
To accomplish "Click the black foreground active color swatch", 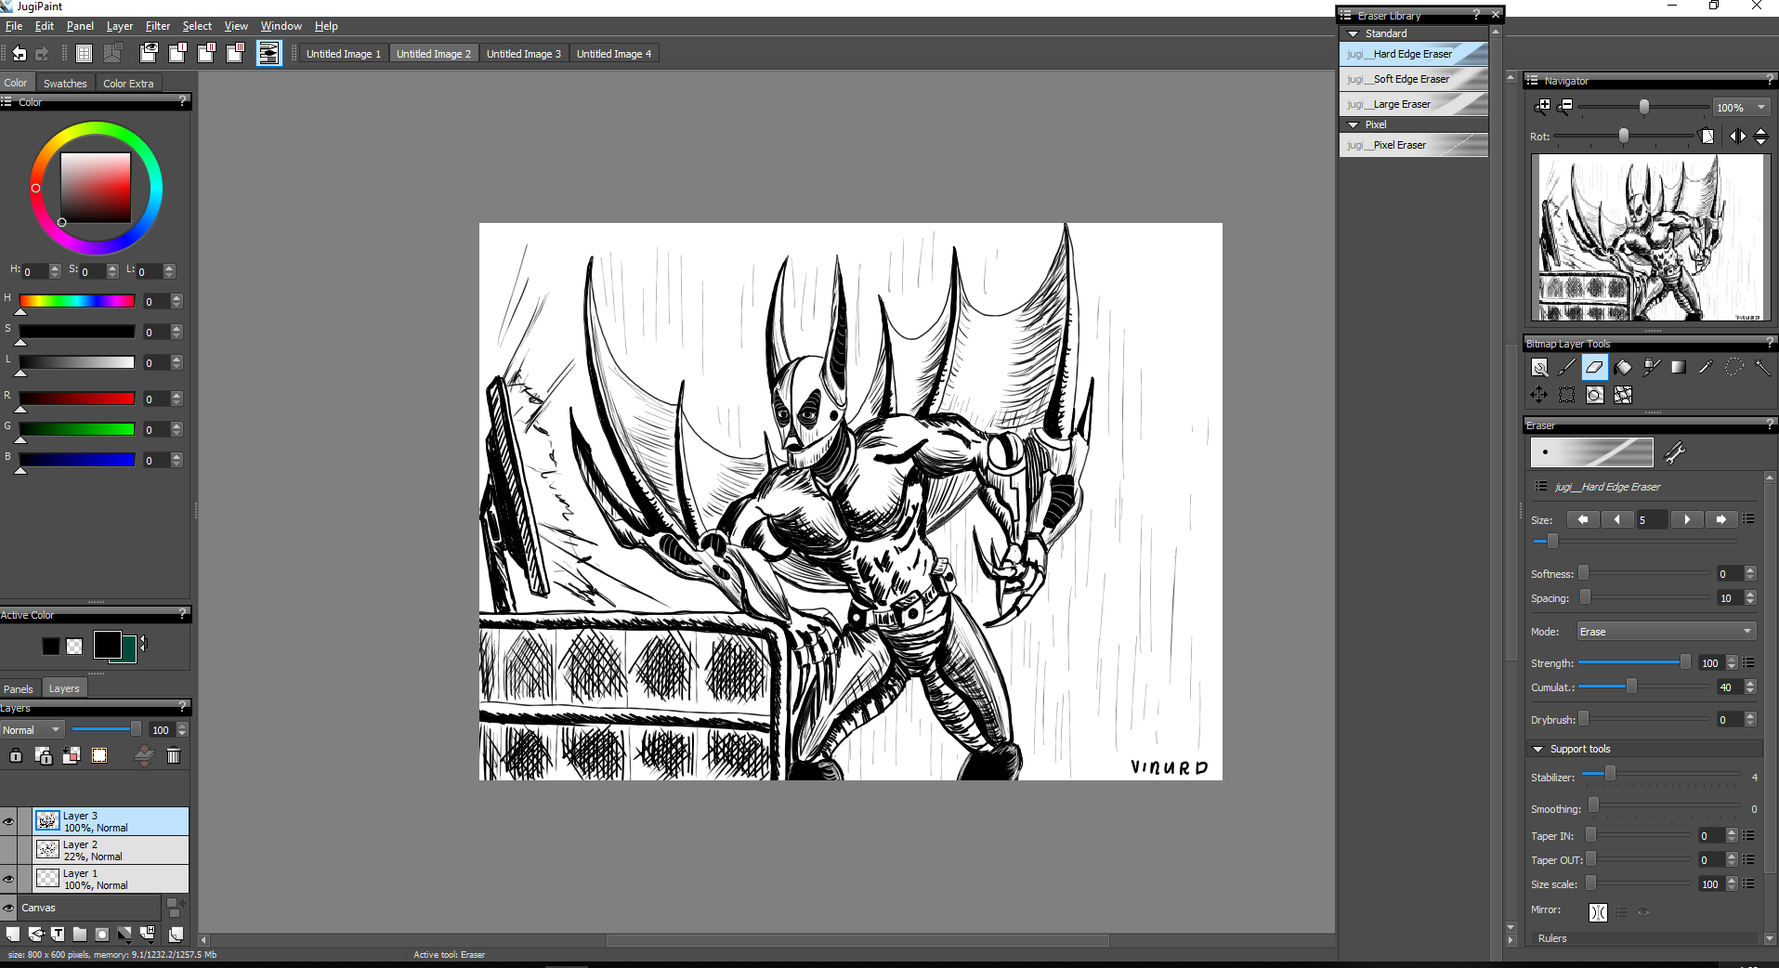I will [x=107, y=644].
